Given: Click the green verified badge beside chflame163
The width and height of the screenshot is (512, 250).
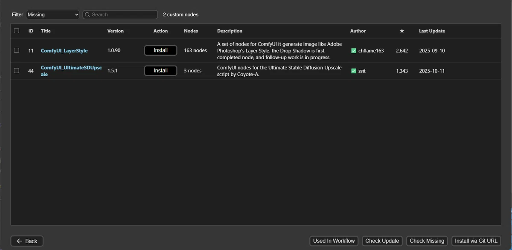Looking at the screenshot, I should pos(354,51).
